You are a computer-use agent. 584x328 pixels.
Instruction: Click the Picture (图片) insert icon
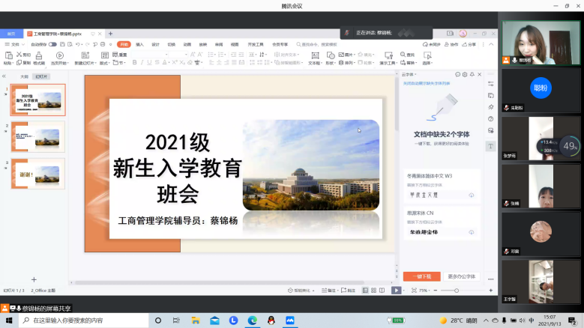pyautogui.click(x=346, y=55)
